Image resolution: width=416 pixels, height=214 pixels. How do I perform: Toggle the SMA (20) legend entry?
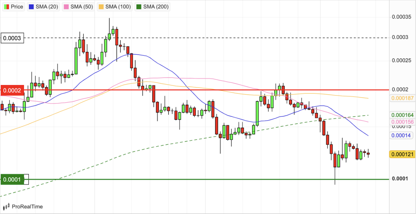43,6
